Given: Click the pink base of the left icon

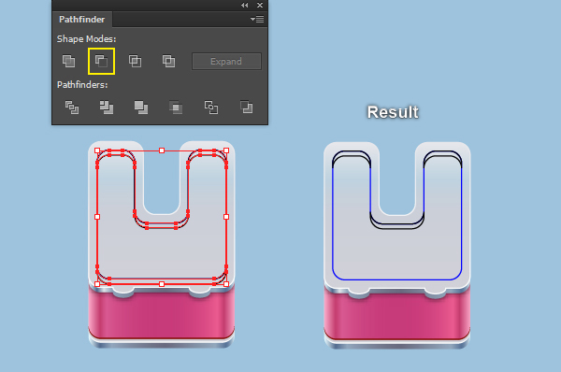Looking at the screenshot, I should pos(162,315).
